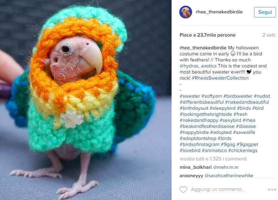Open rhea_thenakedbirdie username in header

click(x=219, y=12)
